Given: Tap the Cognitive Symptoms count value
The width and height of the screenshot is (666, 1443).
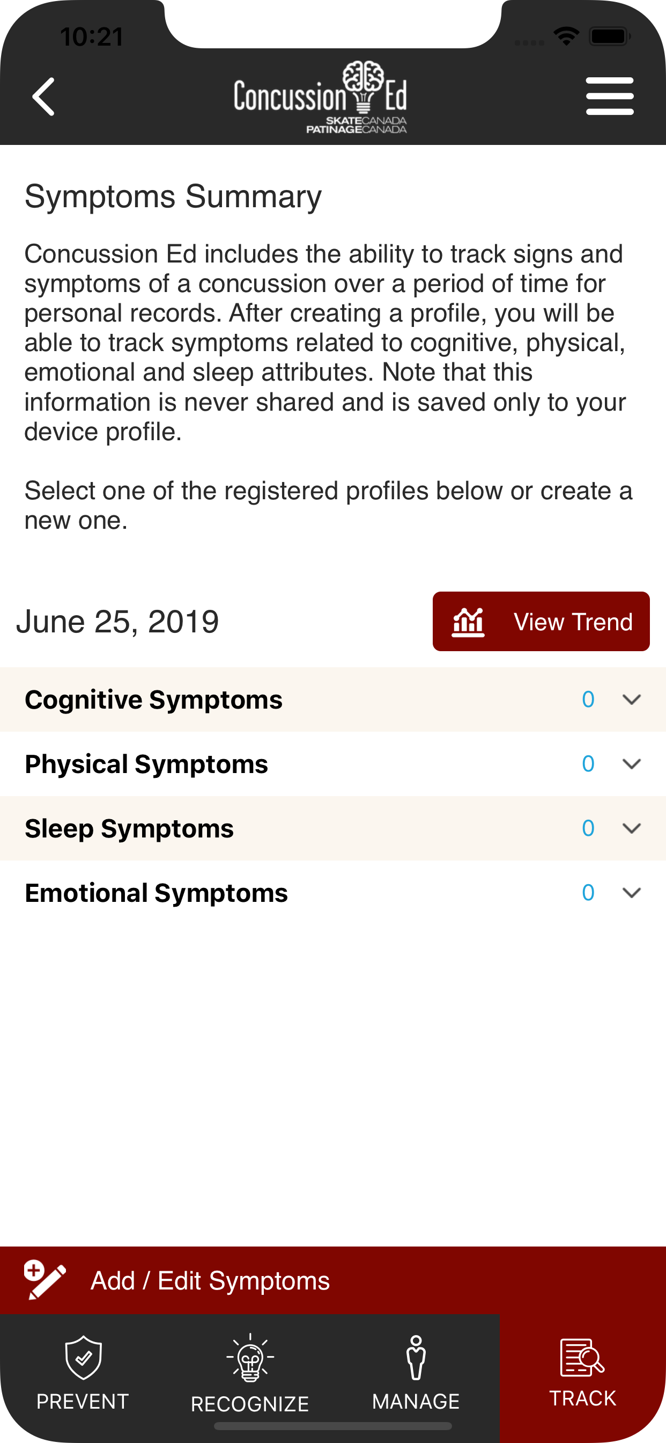Looking at the screenshot, I should 588,699.
